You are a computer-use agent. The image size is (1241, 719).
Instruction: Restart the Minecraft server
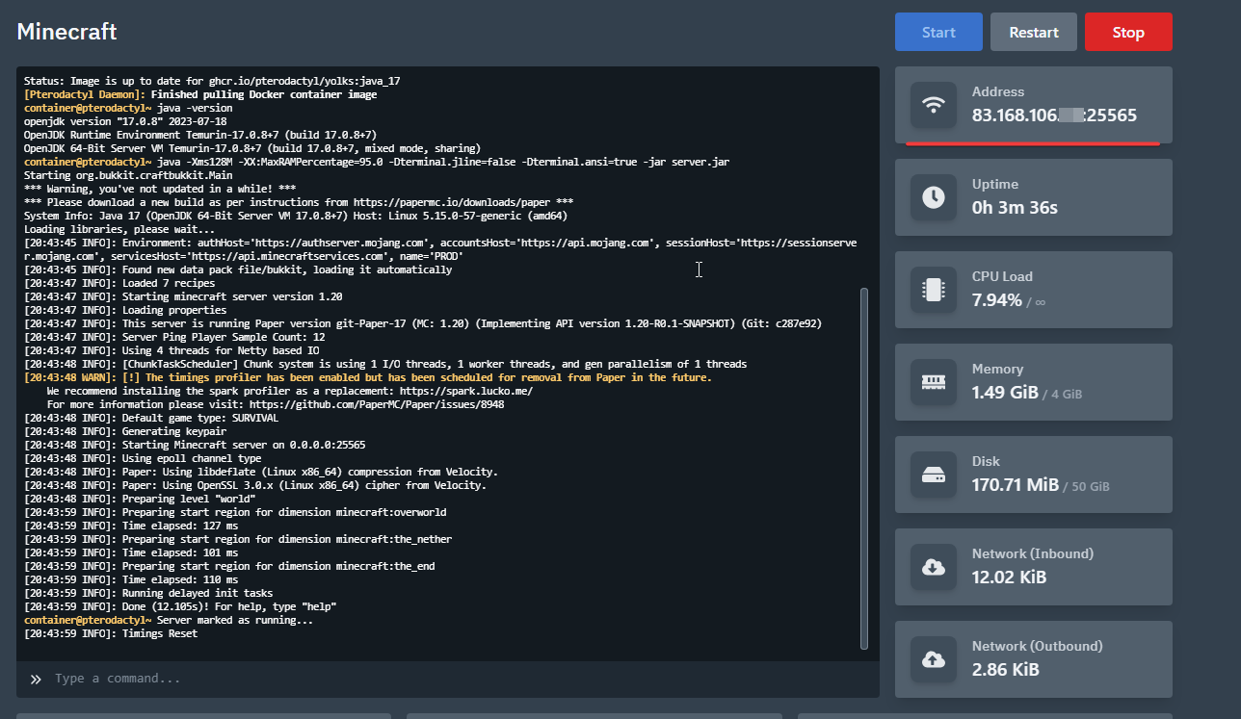1033,32
